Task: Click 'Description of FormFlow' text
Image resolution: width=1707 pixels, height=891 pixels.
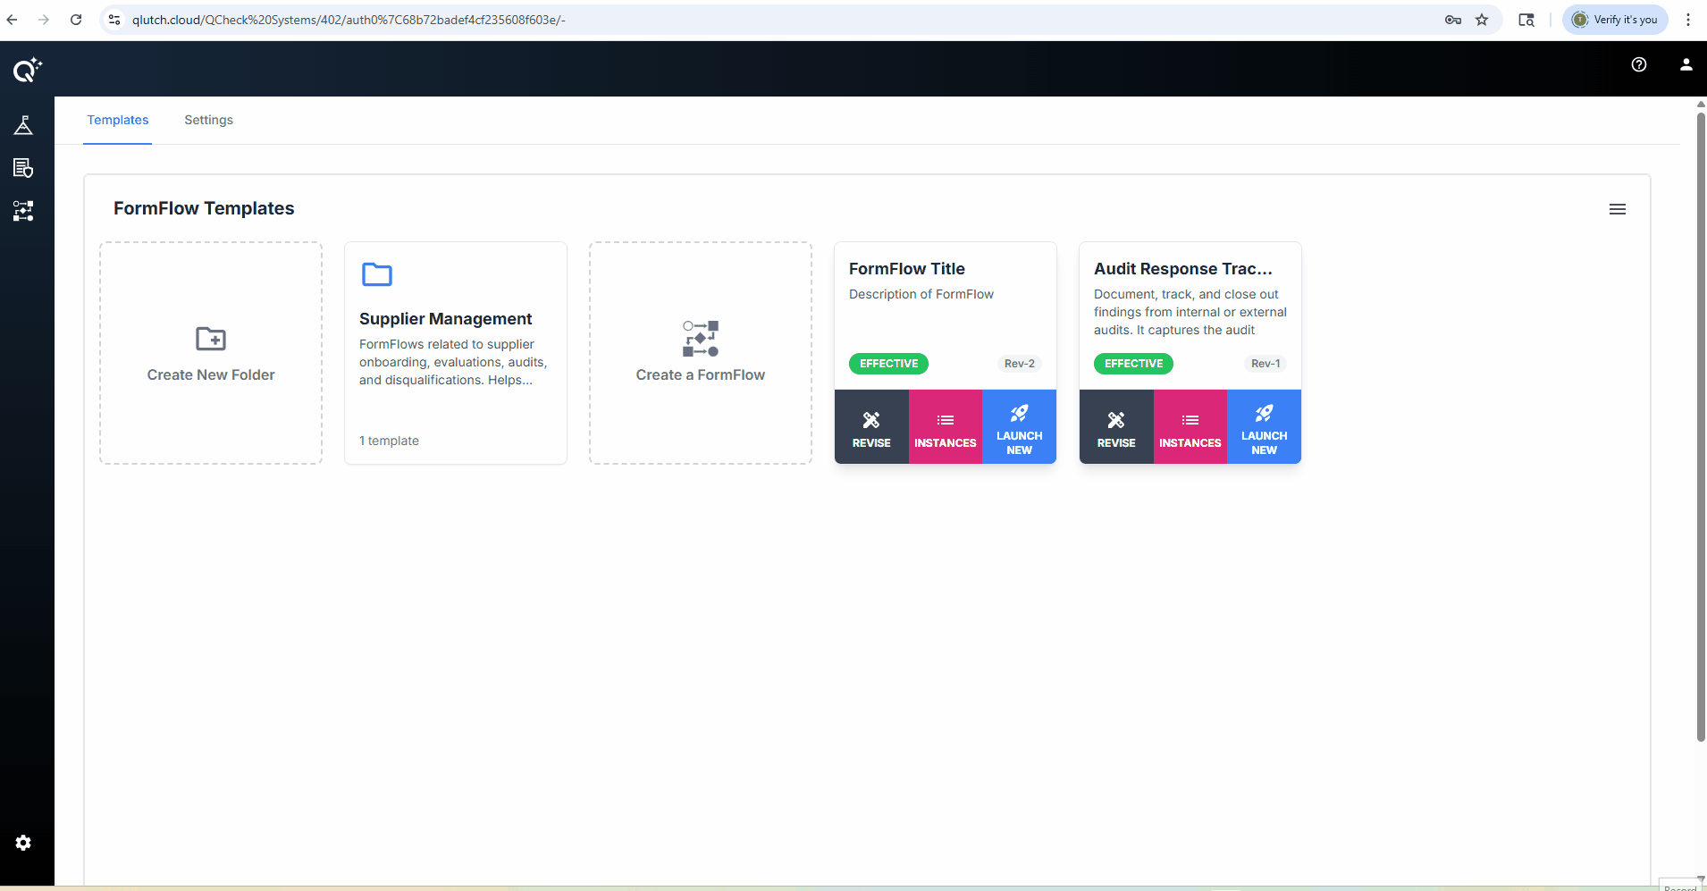Action: pyautogui.click(x=921, y=294)
